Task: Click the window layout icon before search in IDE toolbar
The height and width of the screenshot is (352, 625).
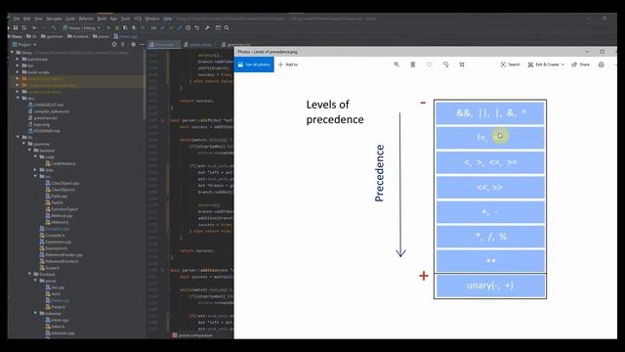Action: (x=218, y=27)
